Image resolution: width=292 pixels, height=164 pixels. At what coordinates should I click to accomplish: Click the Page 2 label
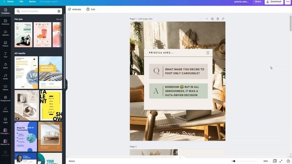(x=133, y=147)
